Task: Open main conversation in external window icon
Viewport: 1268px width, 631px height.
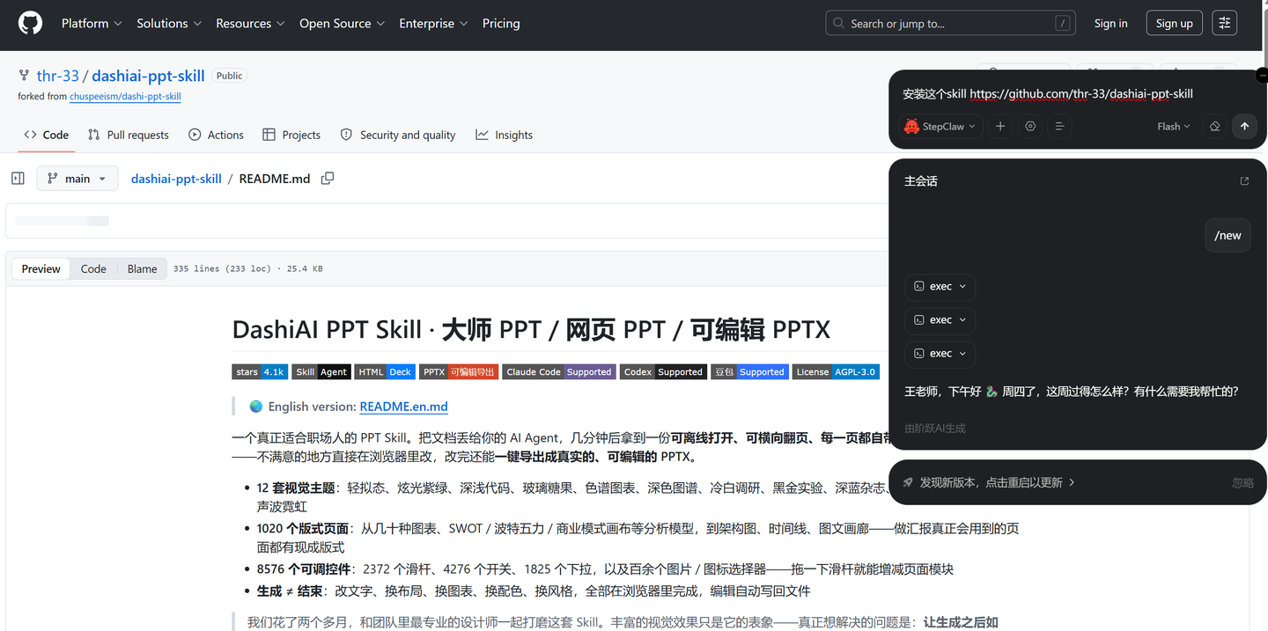Action: [x=1244, y=181]
